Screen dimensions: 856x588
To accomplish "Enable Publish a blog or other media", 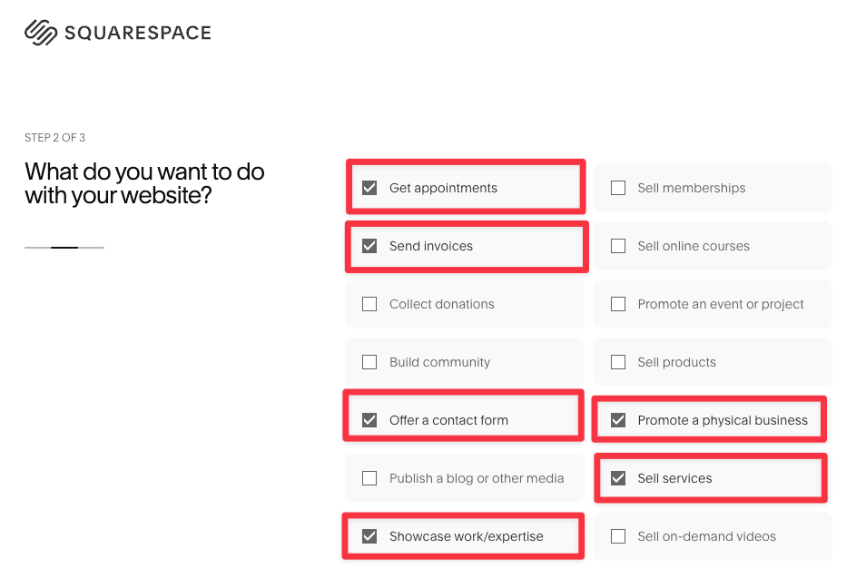I will 369,478.
